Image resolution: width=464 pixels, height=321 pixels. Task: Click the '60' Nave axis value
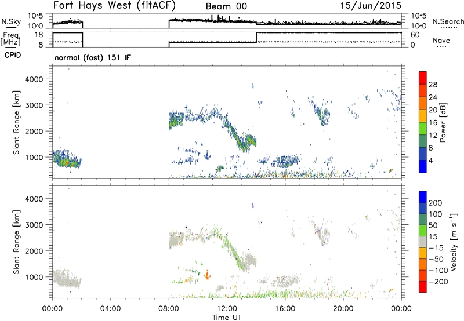[x=415, y=35]
